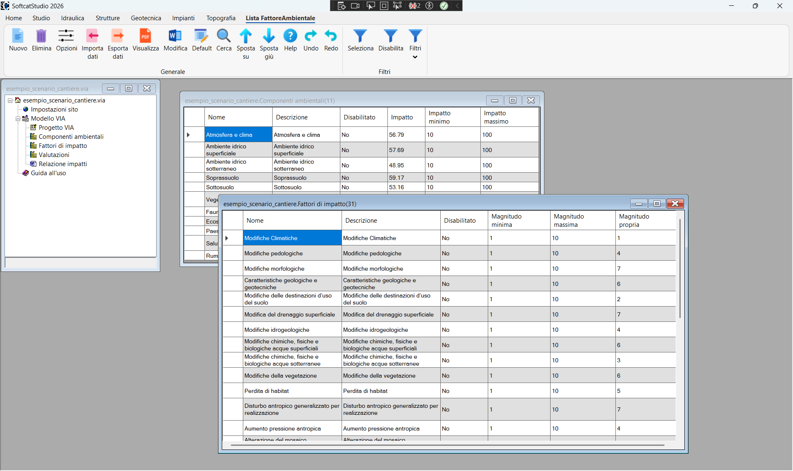Apply the Seleziona filter
793x471 pixels.
click(x=360, y=40)
